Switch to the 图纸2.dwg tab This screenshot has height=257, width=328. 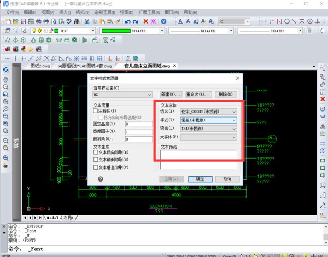(x=39, y=66)
